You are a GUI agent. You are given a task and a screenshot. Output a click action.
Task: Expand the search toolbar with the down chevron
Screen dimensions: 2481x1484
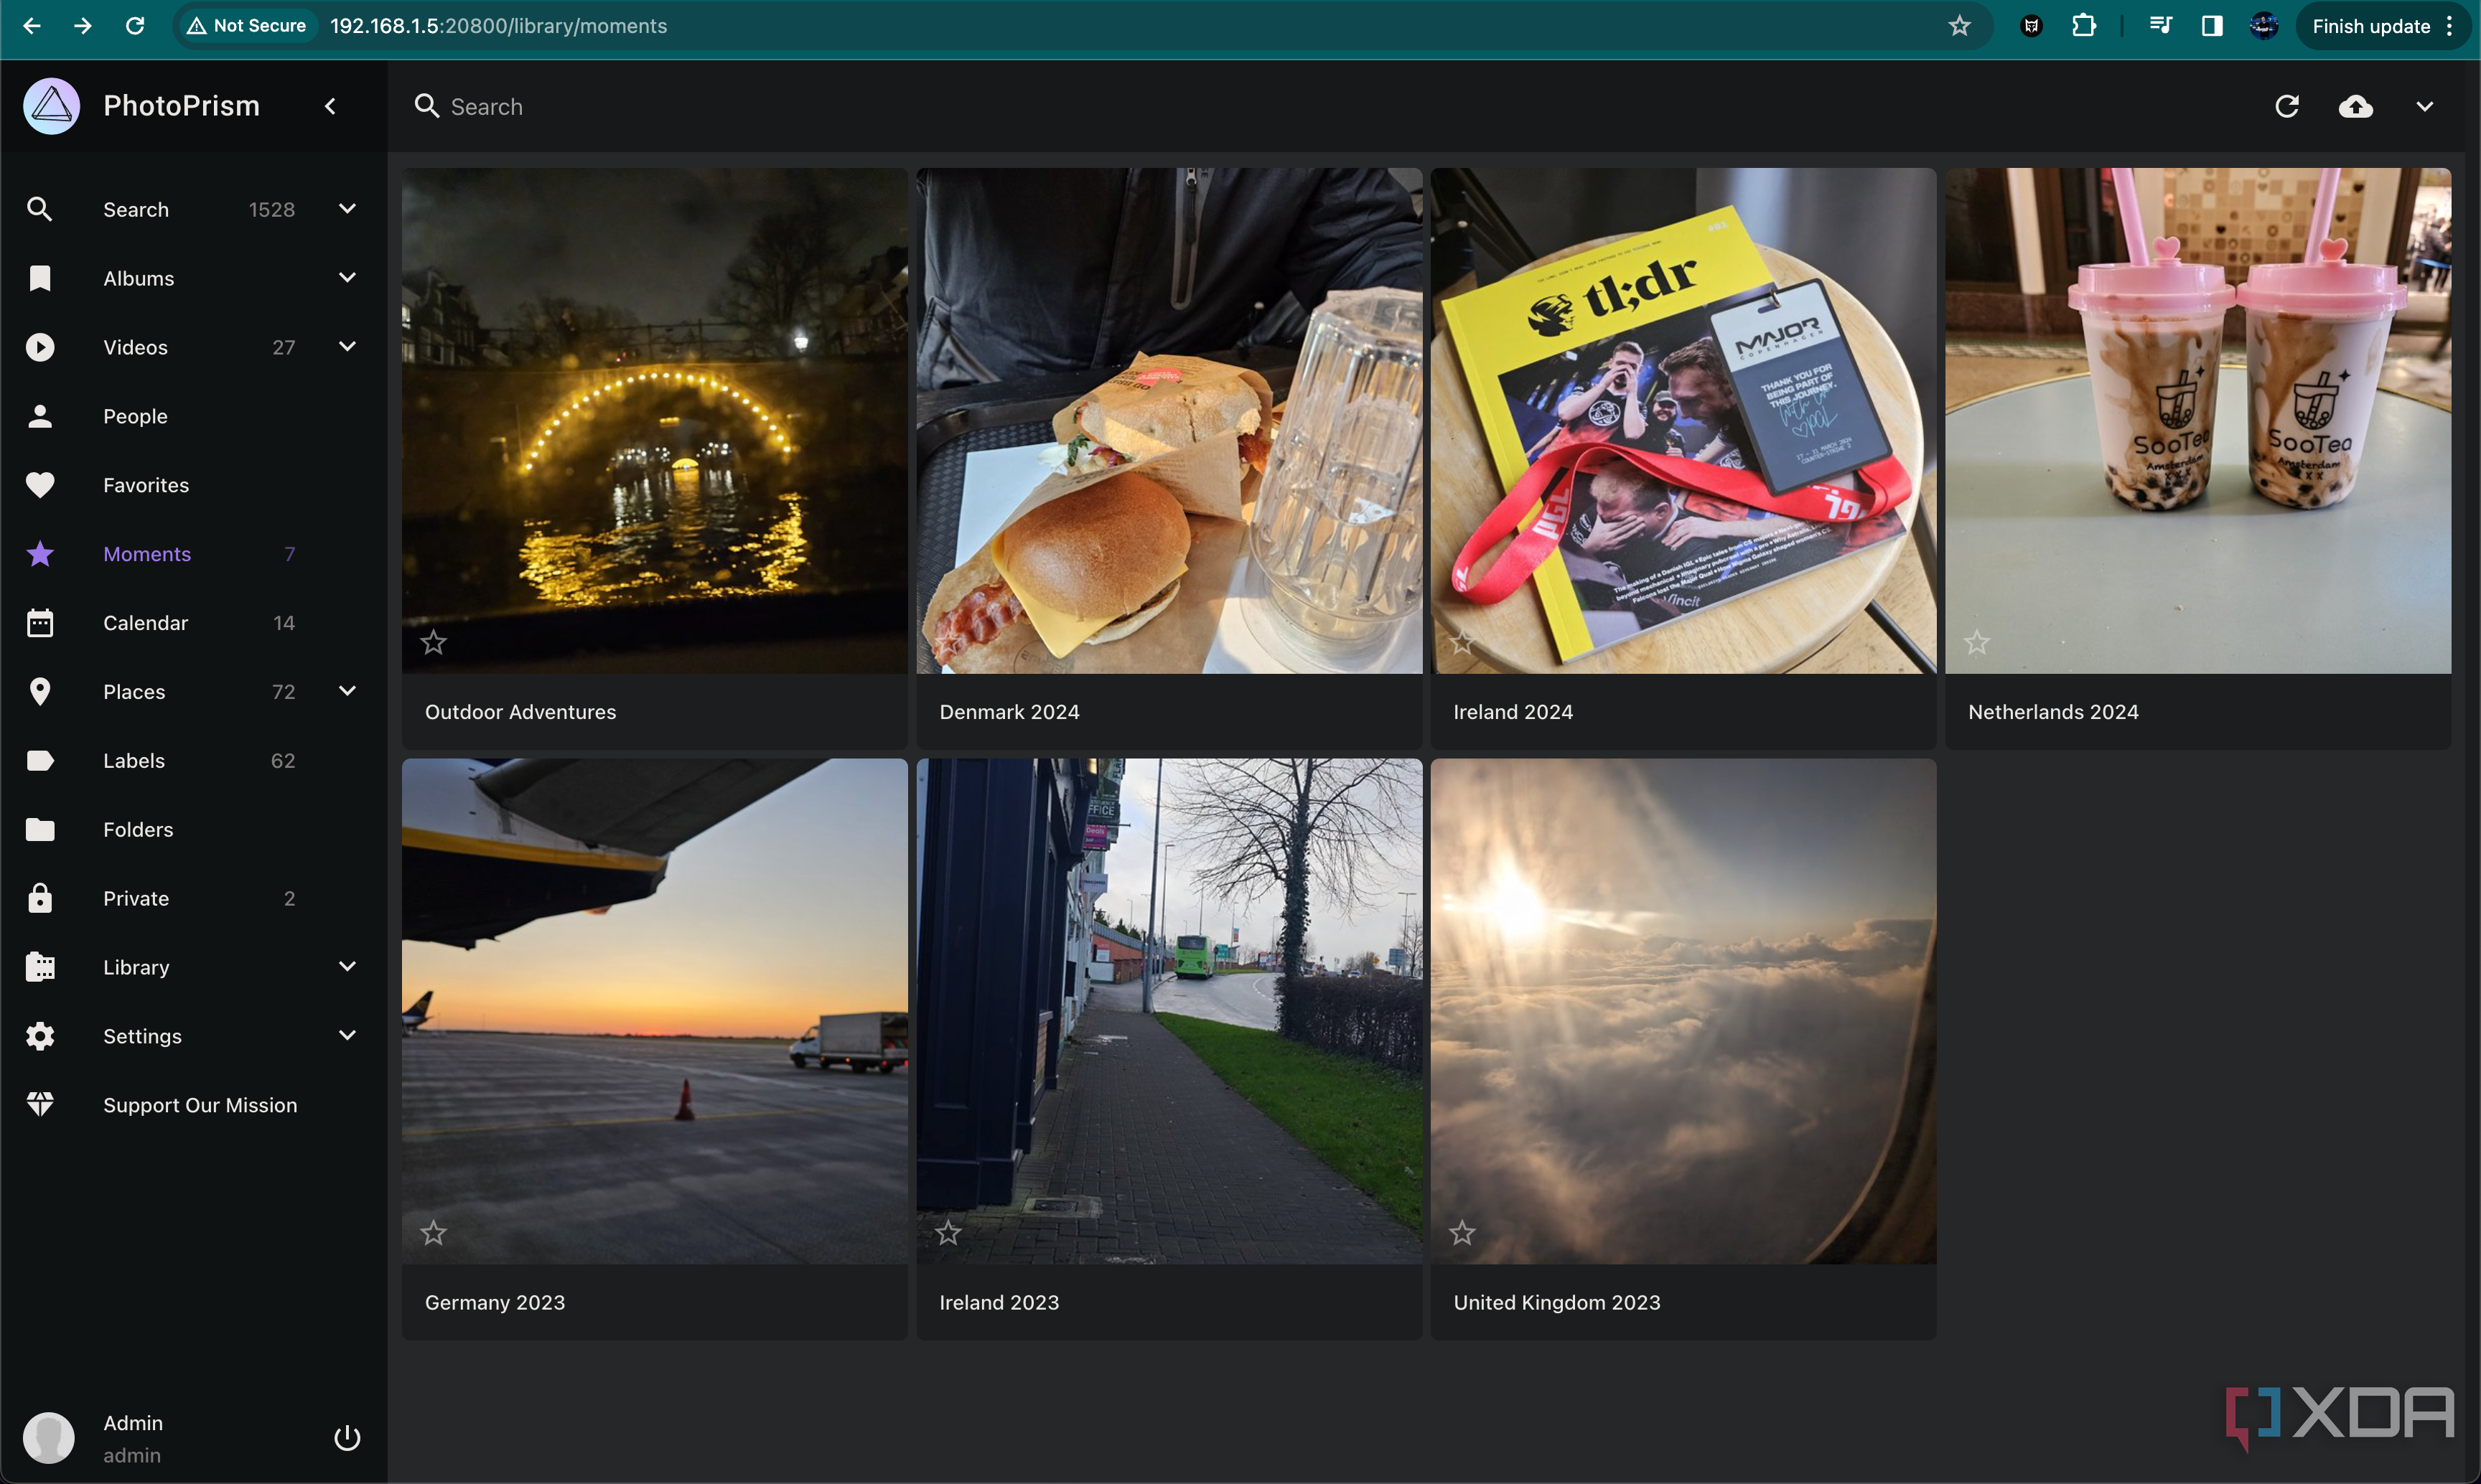[x=2425, y=106]
